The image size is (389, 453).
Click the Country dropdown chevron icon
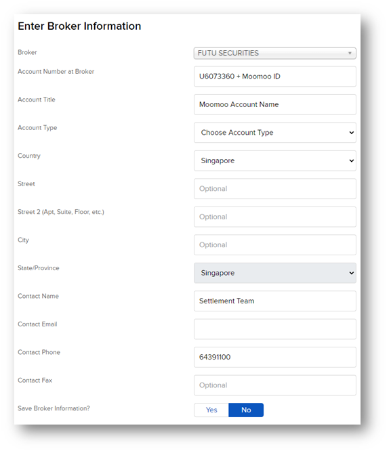tap(352, 160)
